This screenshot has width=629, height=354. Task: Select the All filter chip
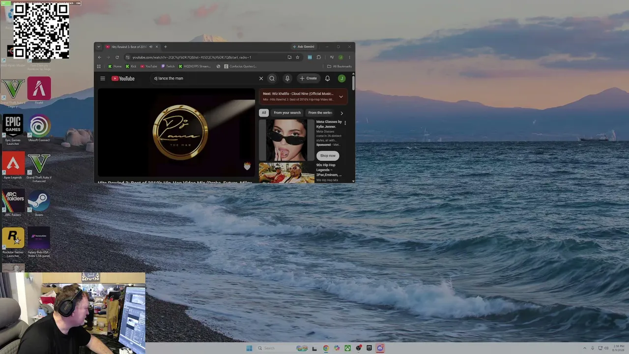tap(264, 113)
